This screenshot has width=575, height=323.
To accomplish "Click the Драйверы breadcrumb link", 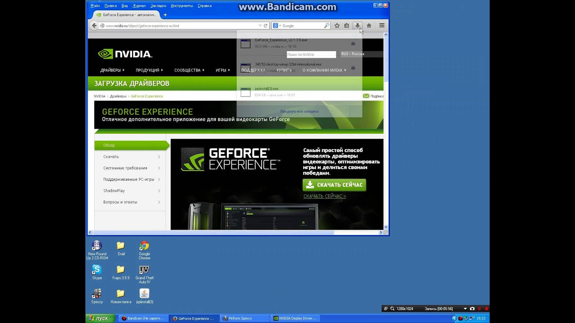I will 118,96.
